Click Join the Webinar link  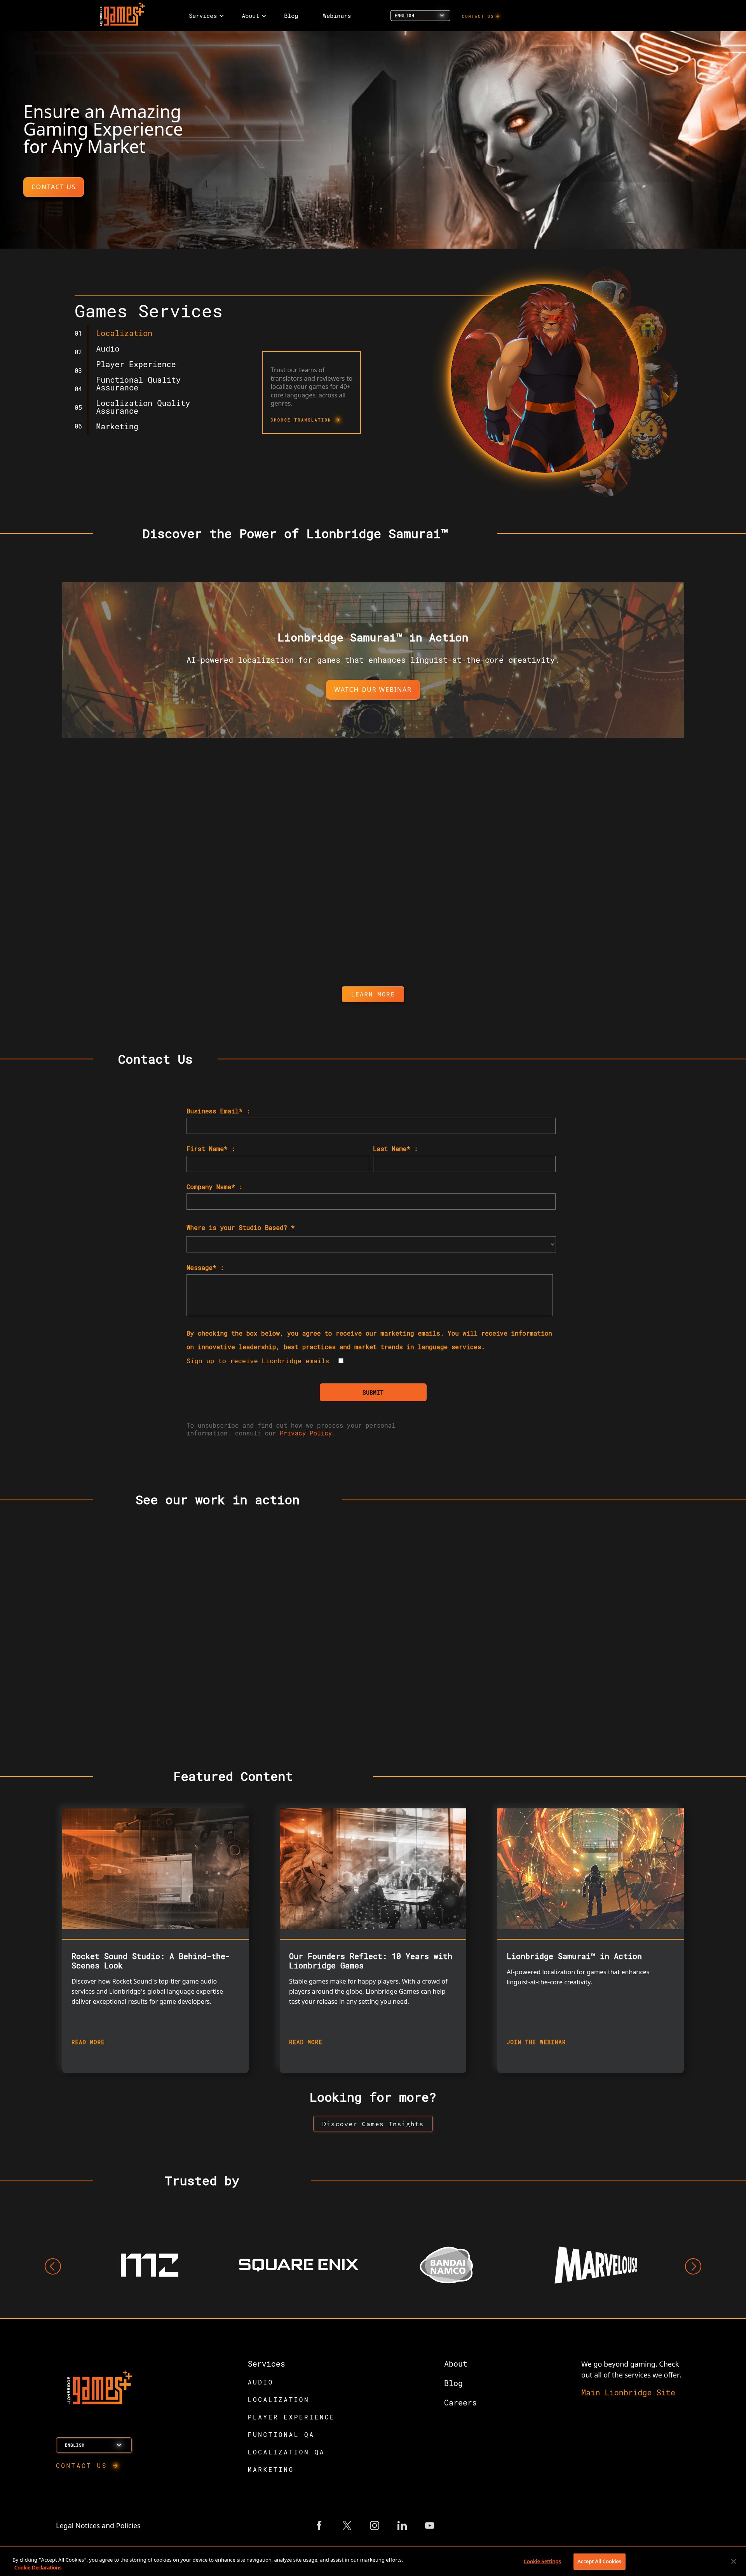[x=536, y=2042]
